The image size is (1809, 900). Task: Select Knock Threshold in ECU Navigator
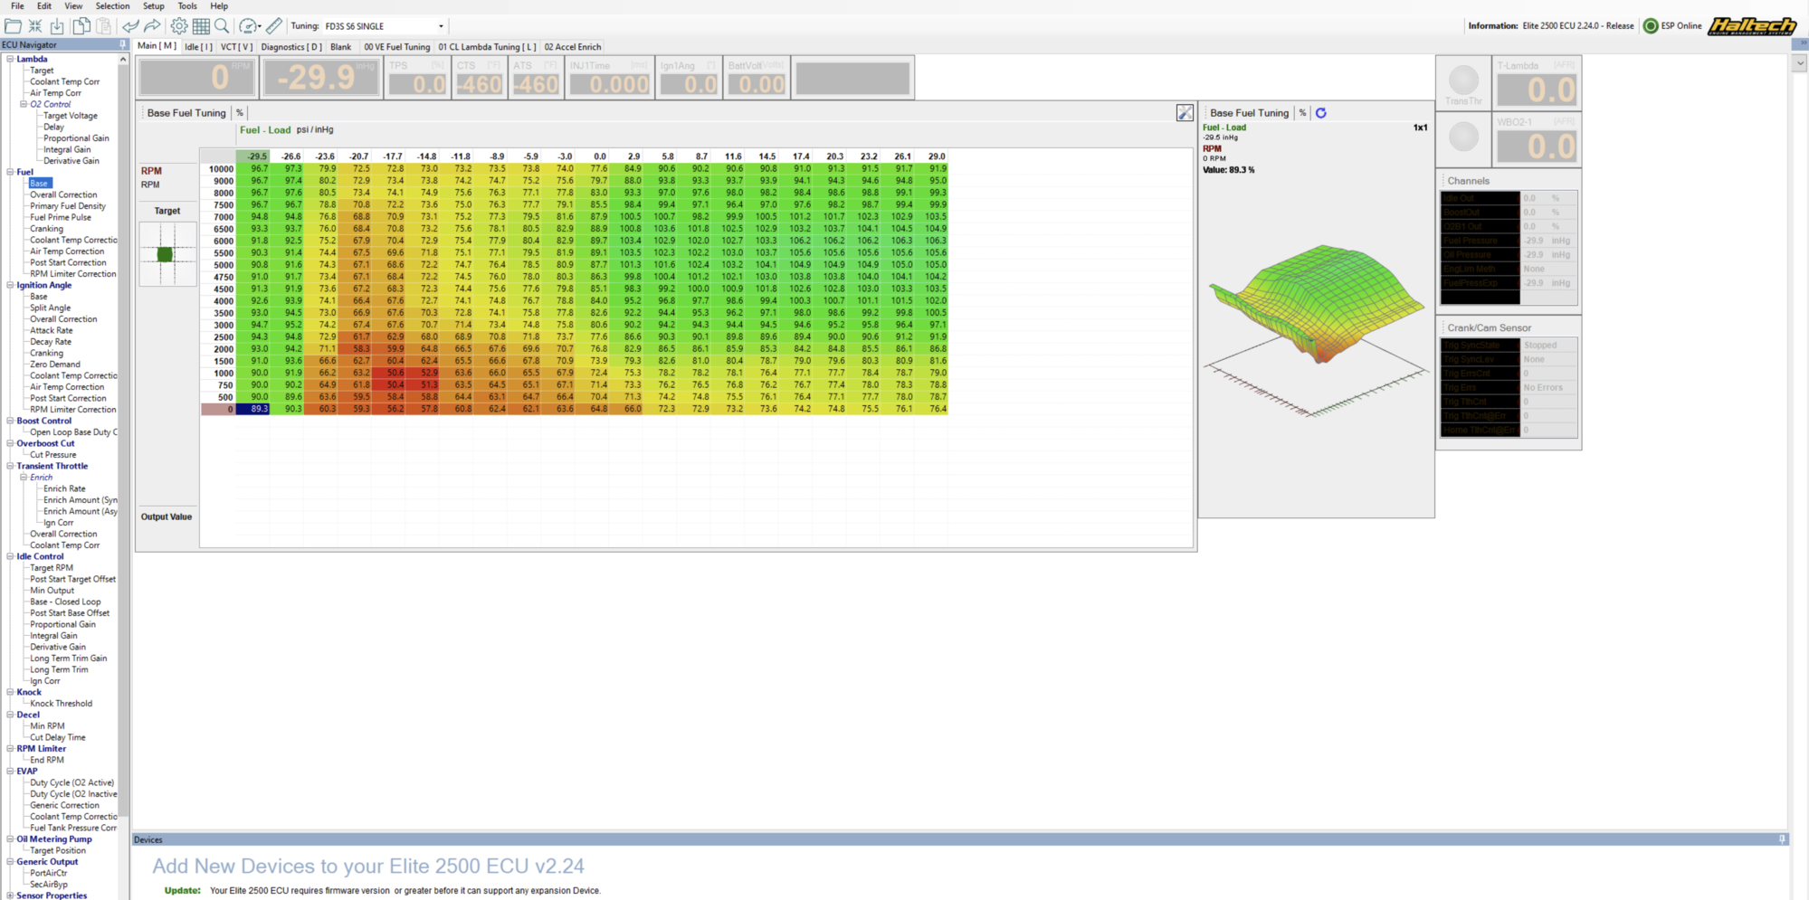point(61,704)
